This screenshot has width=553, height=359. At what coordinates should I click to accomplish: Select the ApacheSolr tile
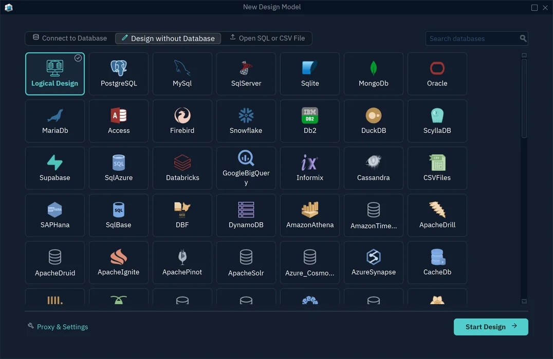246,263
